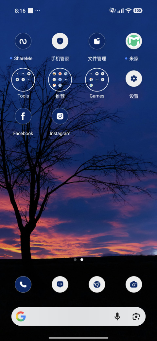Tap the cellular signal bars icon
Image resolution: width=157 pixels, height=341 pixels.
(120, 11)
